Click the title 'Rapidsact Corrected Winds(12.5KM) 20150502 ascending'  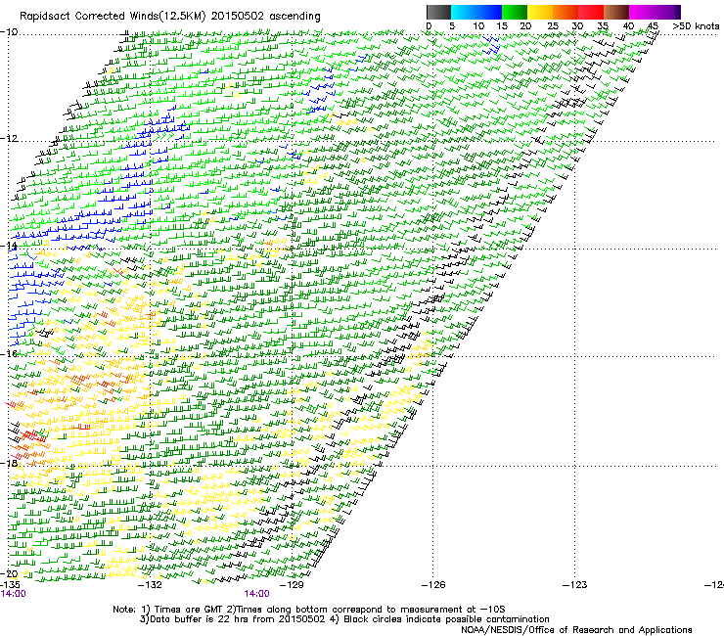click(170, 17)
